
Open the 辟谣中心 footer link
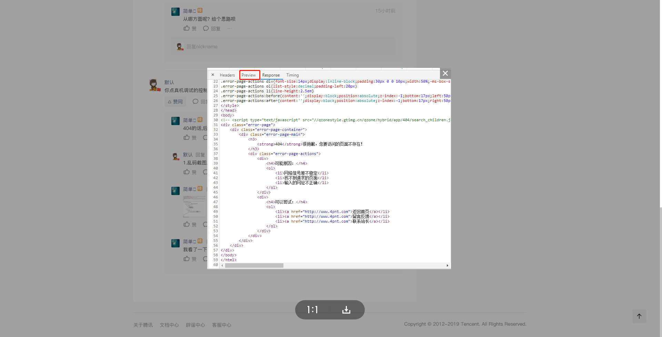pyautogui.click(x=195, y=325)
